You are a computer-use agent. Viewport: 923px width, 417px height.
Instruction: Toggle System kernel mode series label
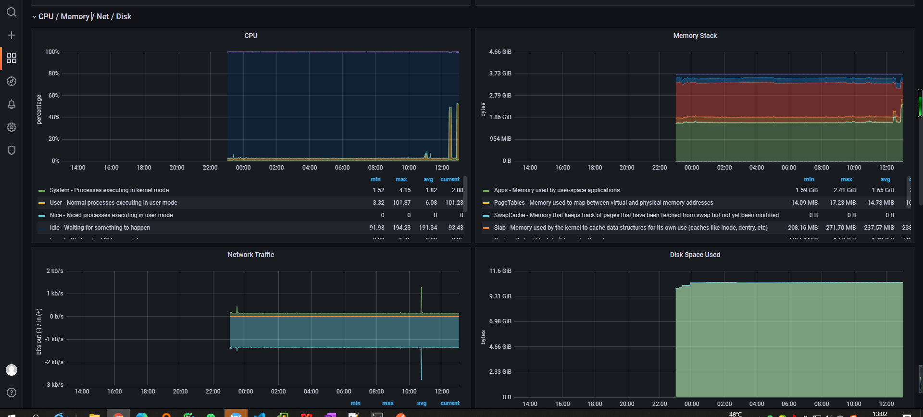(x=109, y=190)
